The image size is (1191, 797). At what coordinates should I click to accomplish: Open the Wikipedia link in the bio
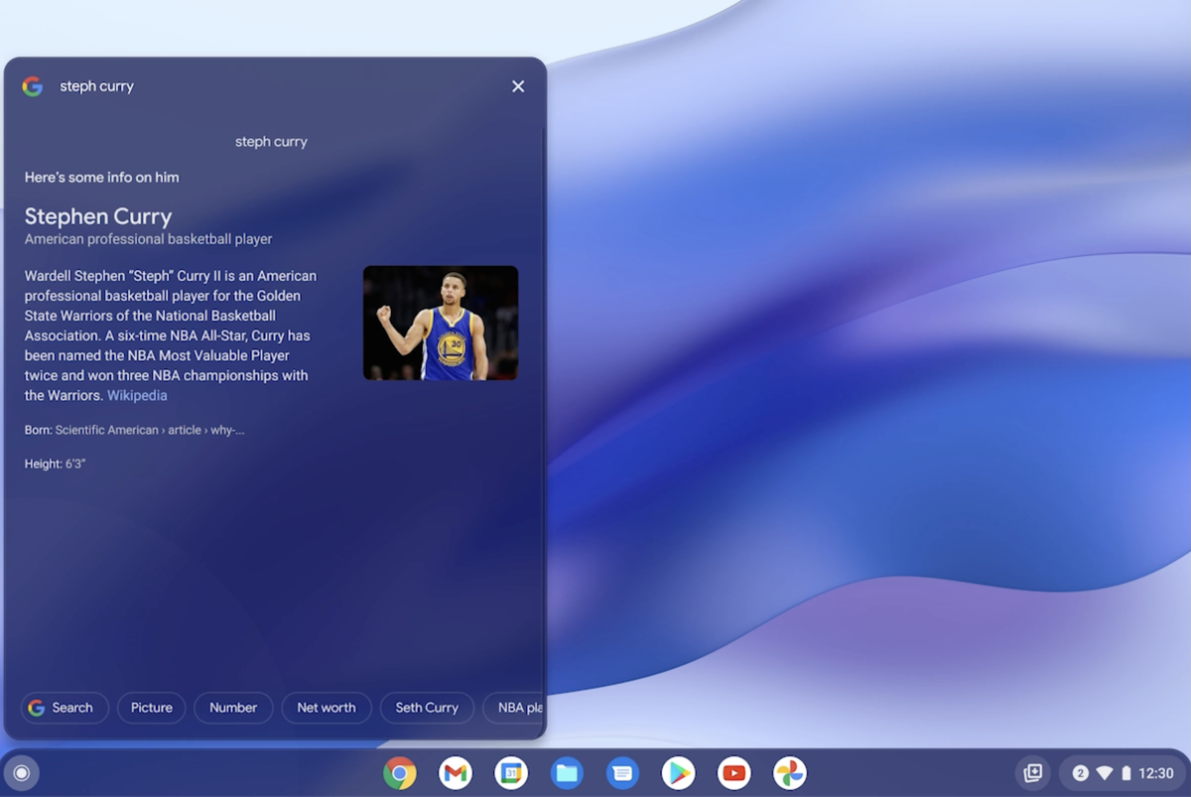[x=137, y=395]
